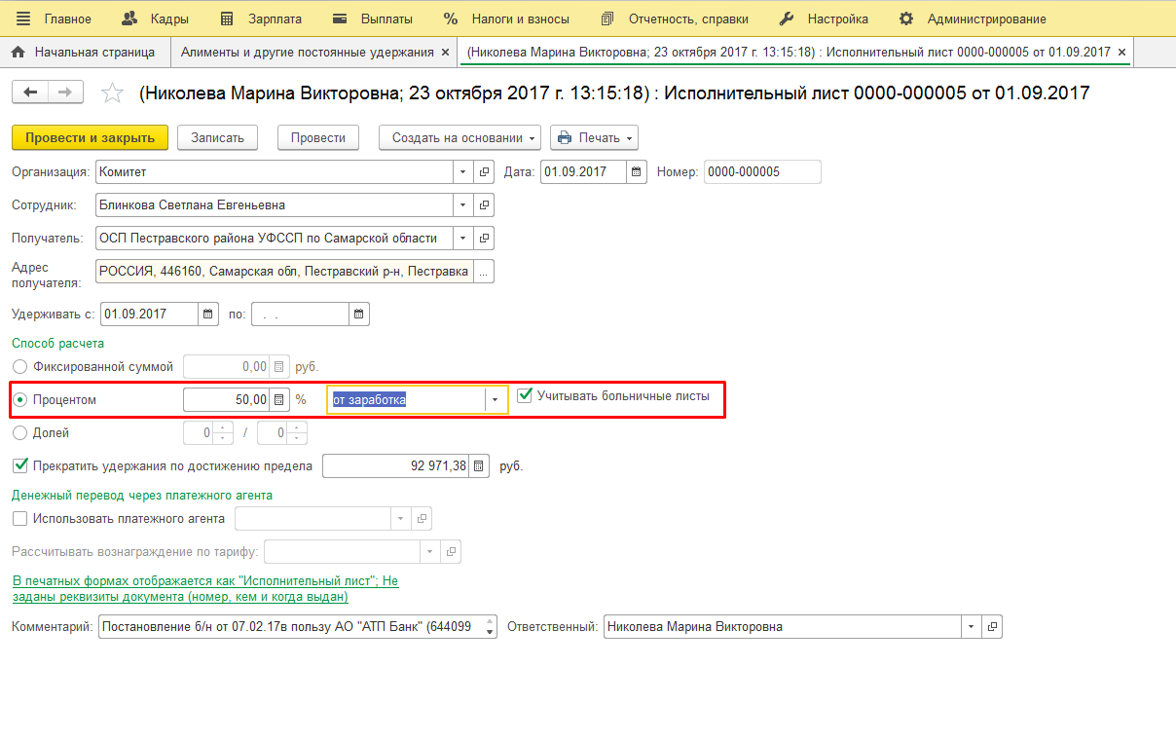Open calculator for the limit amount
Viewport: 1176px width, 741px height.
coord(478,466)
